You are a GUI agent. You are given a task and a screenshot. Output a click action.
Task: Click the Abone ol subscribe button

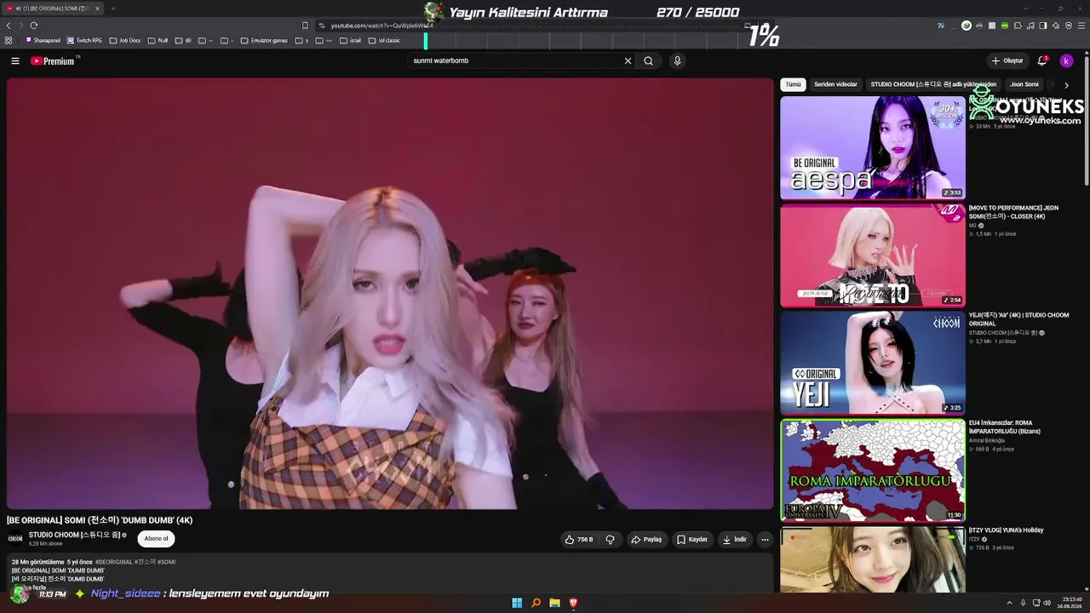(x=156, y=538)
